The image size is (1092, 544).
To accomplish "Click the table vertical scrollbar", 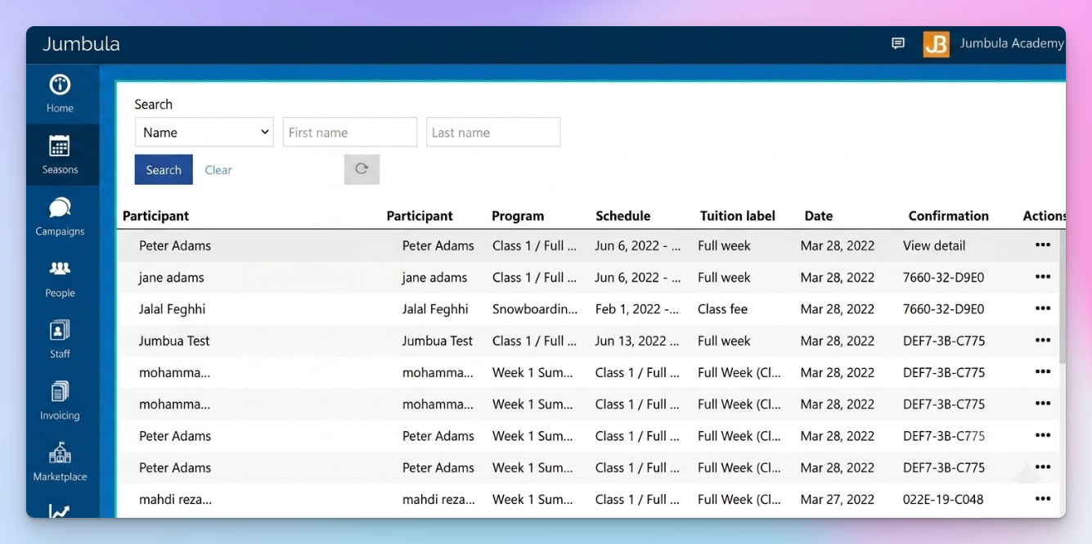I will pyautogui.click(x=1063, y=297).
